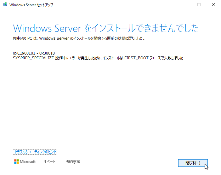Screen dimensions: 221x175
Task: Click the error code 0xC1900101
Action: (25, 53)
